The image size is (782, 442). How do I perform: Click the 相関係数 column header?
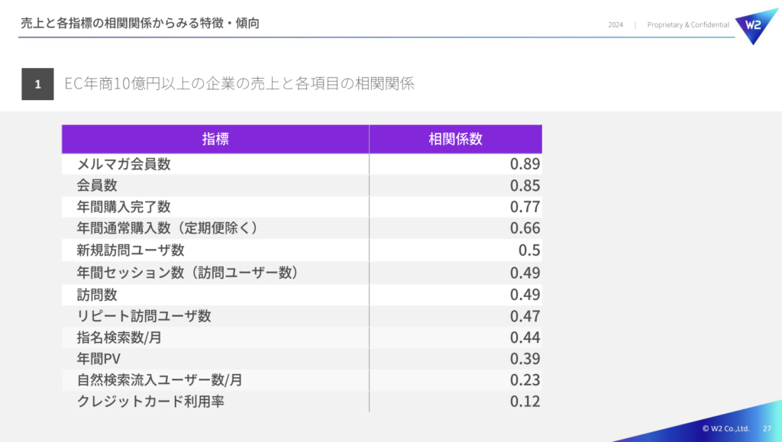point(455,139)
